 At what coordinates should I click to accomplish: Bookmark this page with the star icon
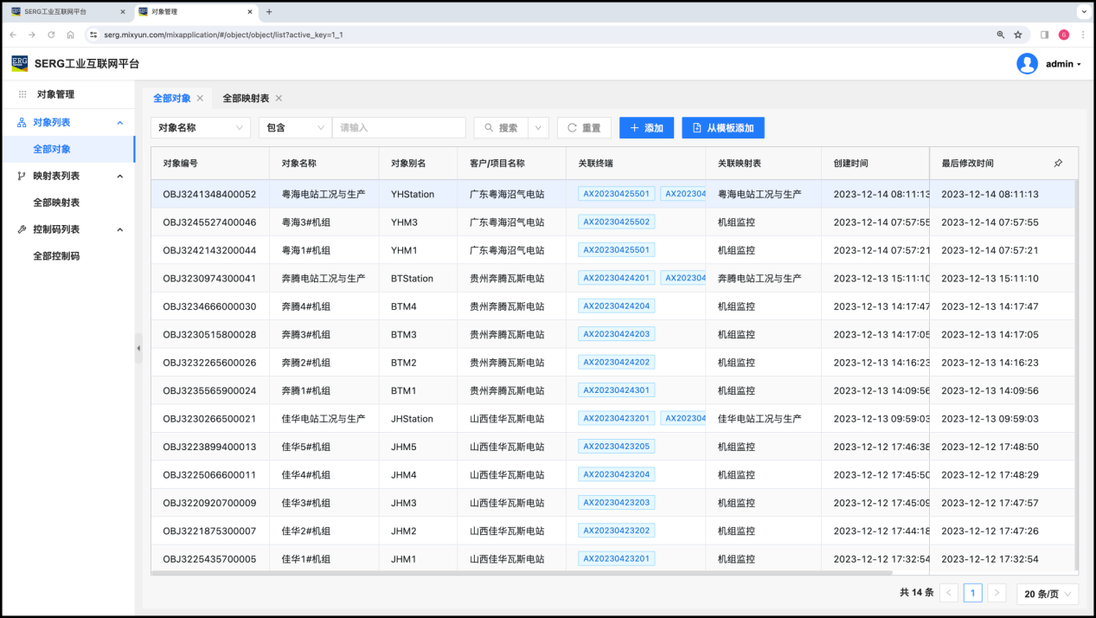click(x=1018, y=35)
